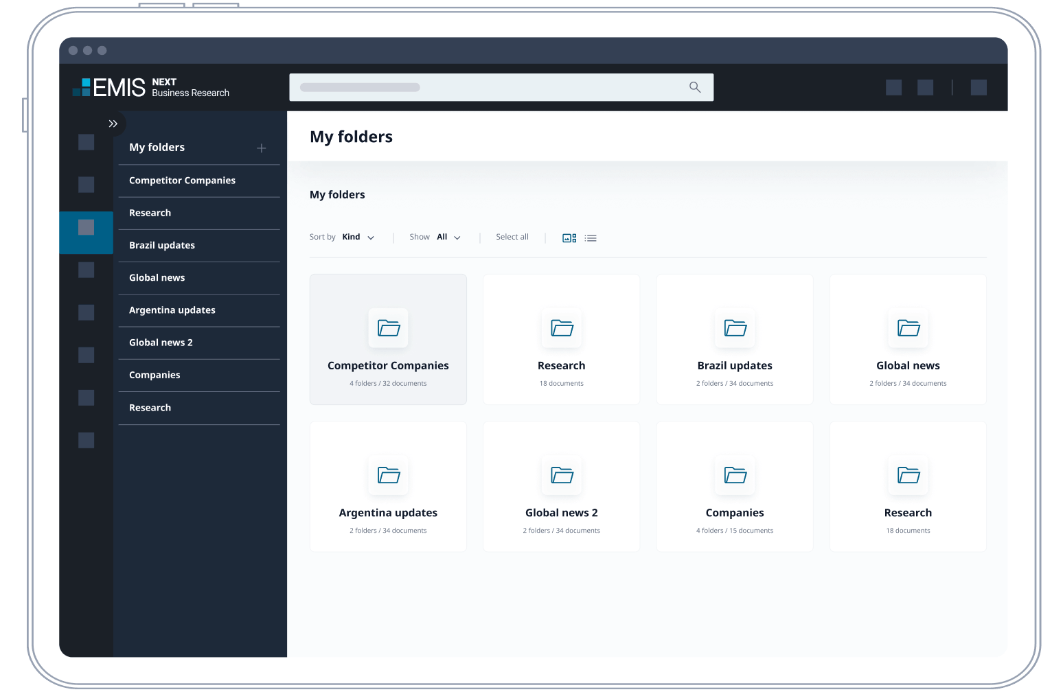Select Competitor Companies in the sidebar
Viewport: 1063px width, 692px height.
click(x=182, y=181)
